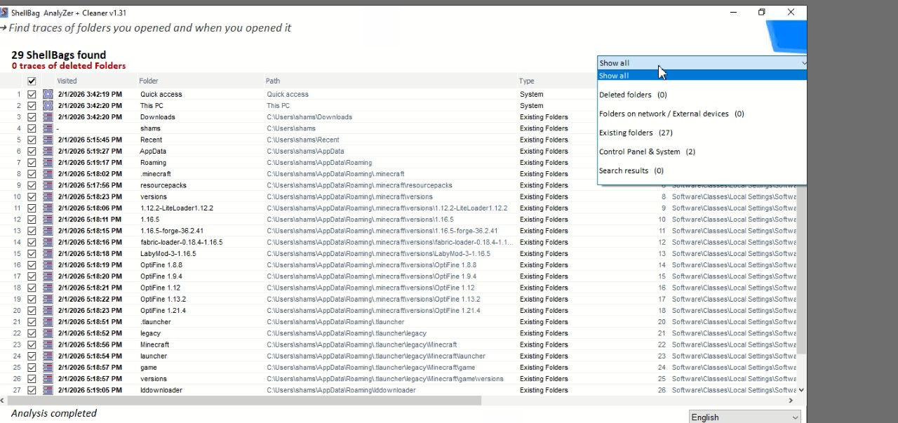The width and height of the screenshot is (898, 423).
Task: Click the Quick access row icon
Action: [x=48, y=94]
